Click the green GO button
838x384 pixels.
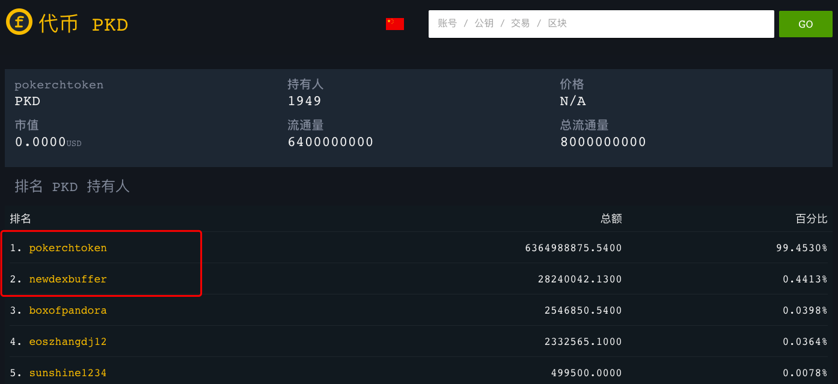(806, 24)
